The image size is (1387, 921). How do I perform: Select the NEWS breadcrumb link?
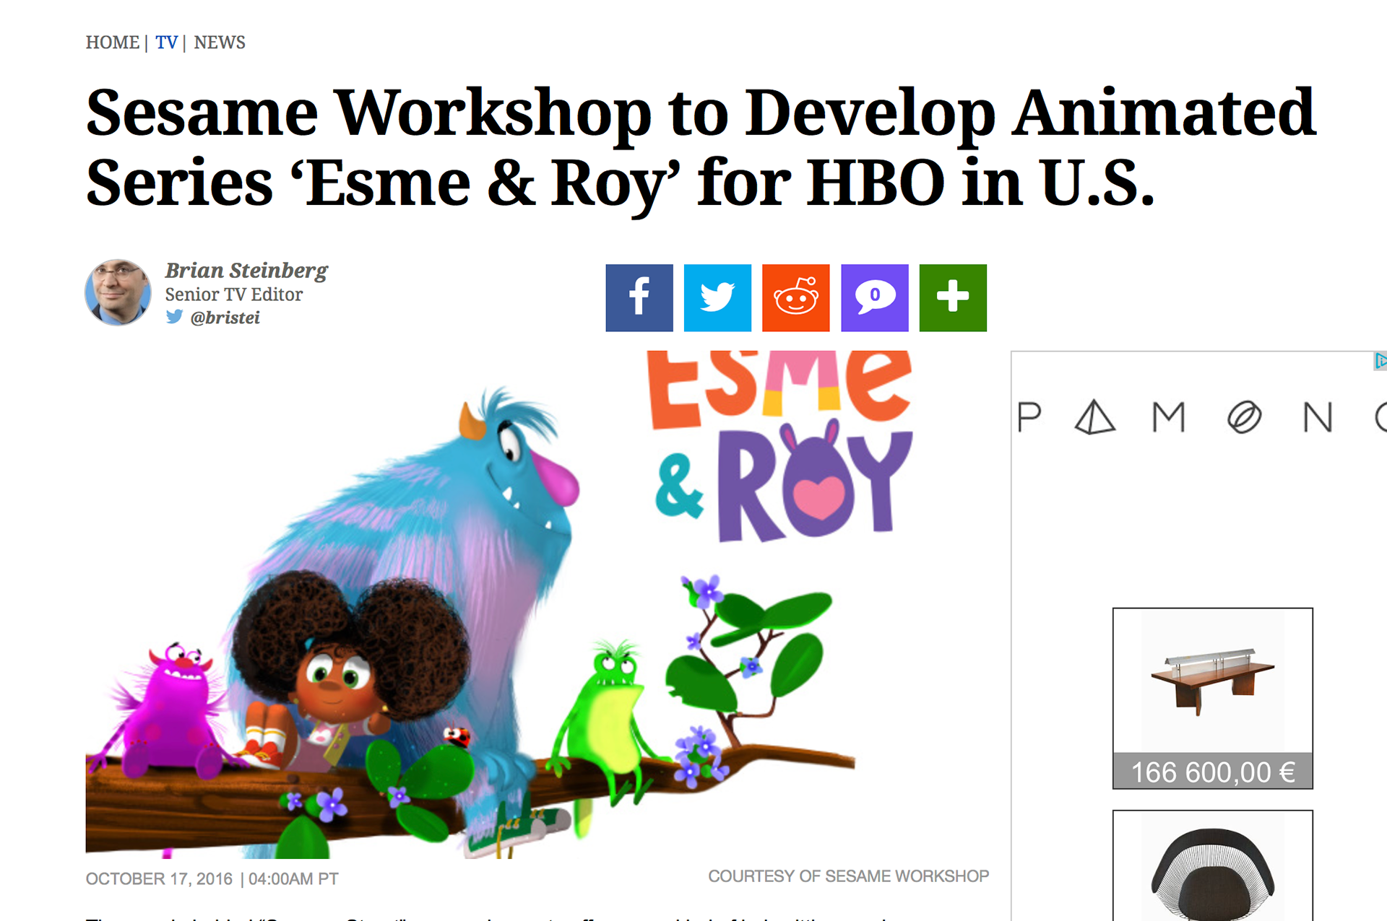220,43
